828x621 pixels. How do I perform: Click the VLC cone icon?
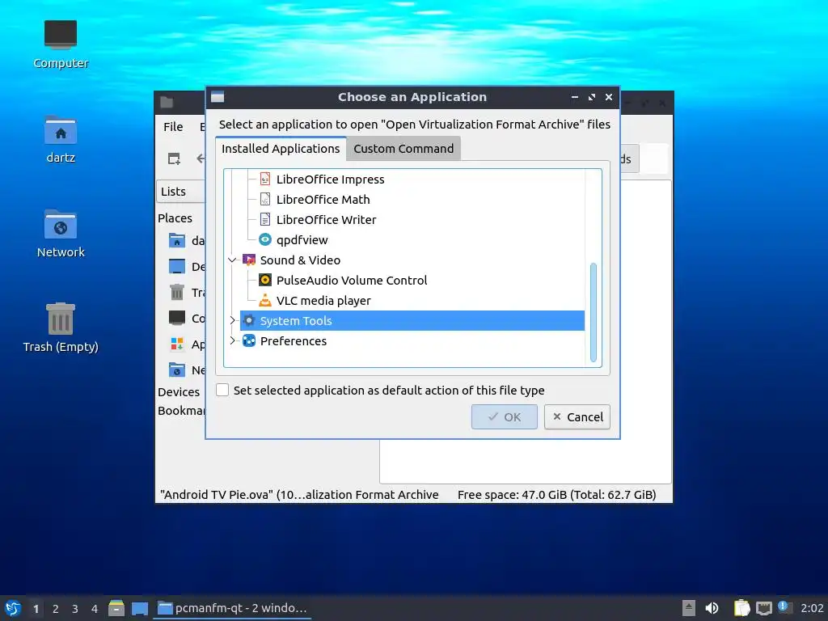click(x=265, y=300)
